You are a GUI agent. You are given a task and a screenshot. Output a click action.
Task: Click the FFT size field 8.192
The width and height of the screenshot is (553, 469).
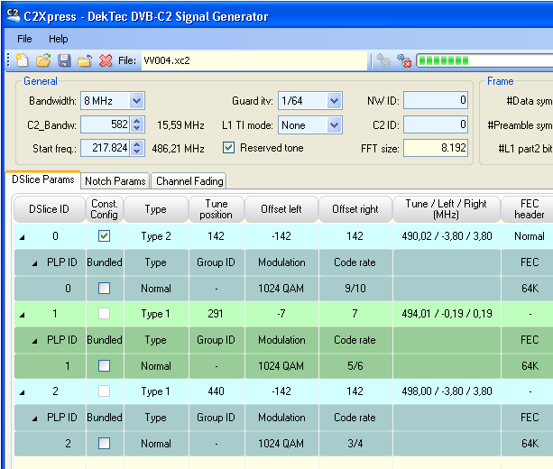[436, 148]
